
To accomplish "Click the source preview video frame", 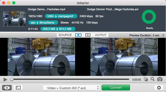I will [x=41, y=57].
